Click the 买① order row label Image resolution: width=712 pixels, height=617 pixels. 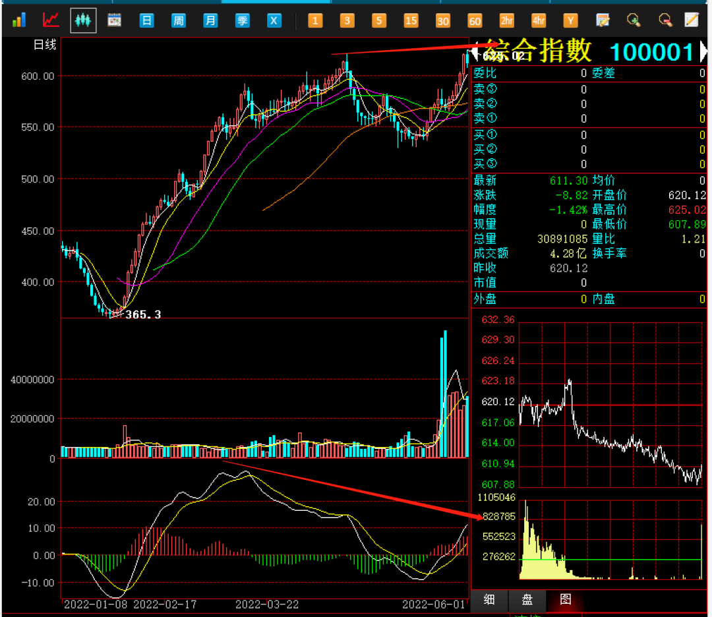tap(485, 134)
